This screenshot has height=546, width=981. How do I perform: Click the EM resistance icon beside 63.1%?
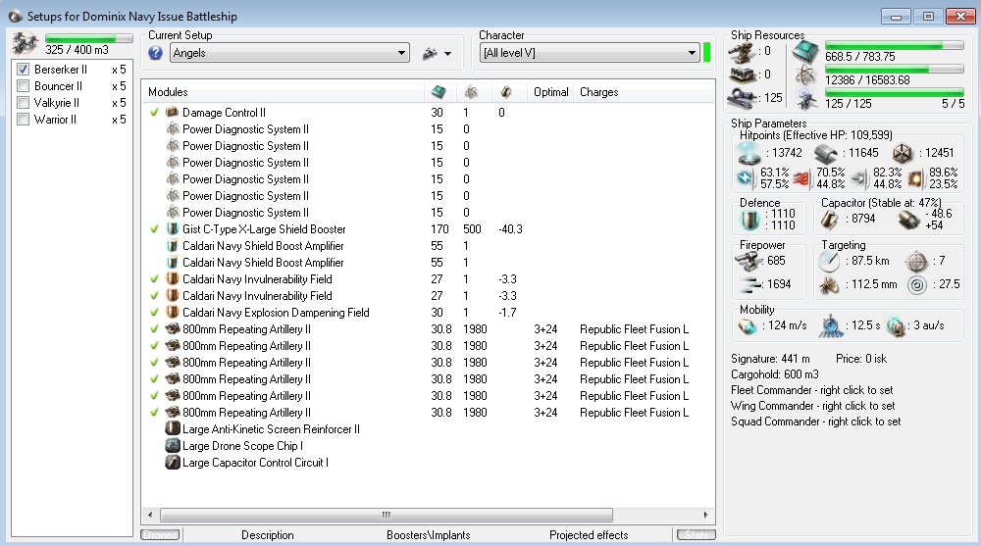coord(746,178)
